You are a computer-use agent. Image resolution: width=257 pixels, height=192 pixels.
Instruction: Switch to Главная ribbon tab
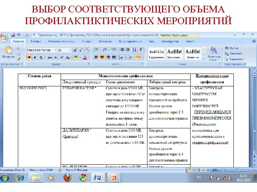(18, 42)
